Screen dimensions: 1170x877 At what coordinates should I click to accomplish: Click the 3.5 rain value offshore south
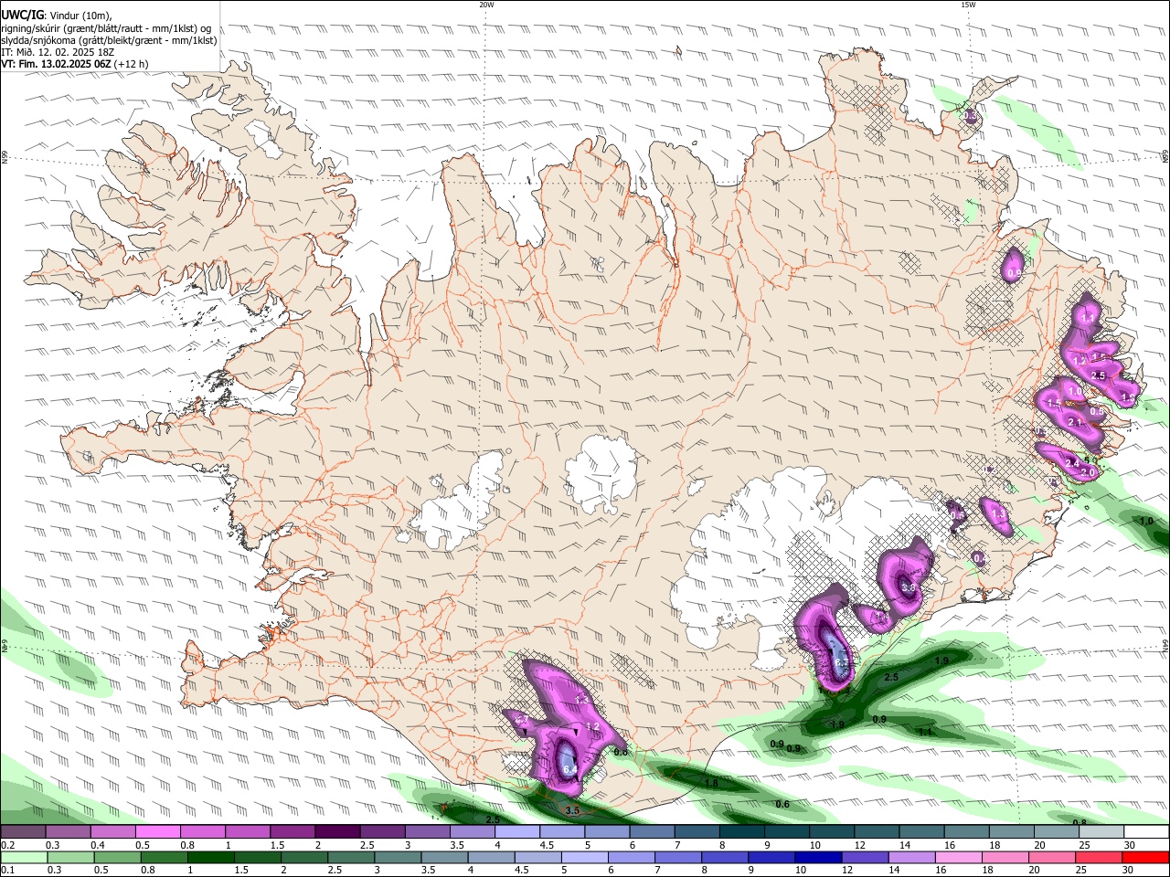click(572, 810)
